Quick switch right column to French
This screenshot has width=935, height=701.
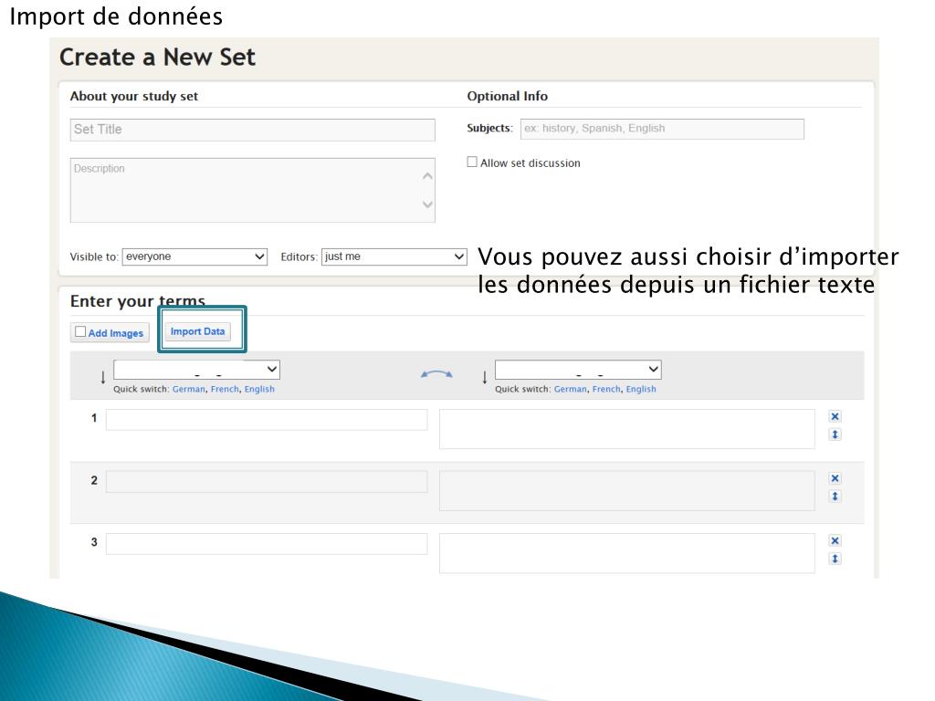(x=606, y=389)
